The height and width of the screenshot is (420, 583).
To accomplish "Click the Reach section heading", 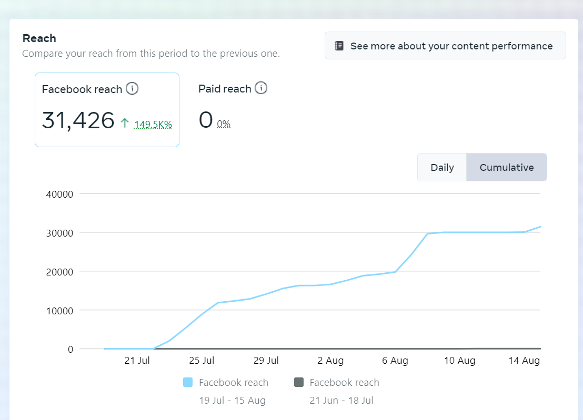I will click(39, 38).
